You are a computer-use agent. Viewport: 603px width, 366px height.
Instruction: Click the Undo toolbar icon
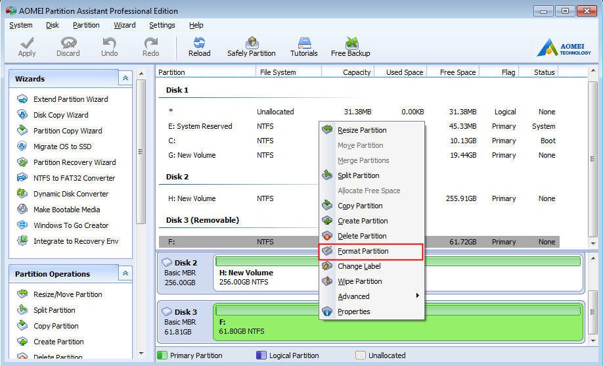(109, 47)
